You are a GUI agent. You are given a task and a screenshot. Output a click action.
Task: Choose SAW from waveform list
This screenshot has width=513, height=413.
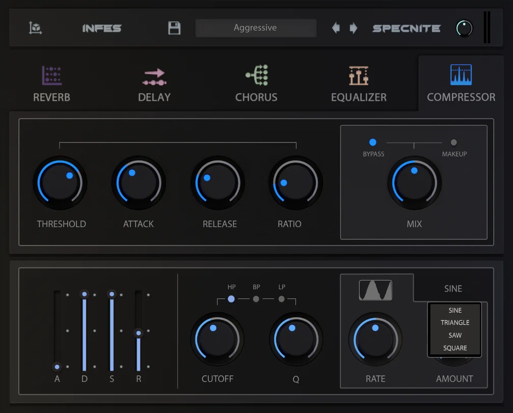coord(455,335)
